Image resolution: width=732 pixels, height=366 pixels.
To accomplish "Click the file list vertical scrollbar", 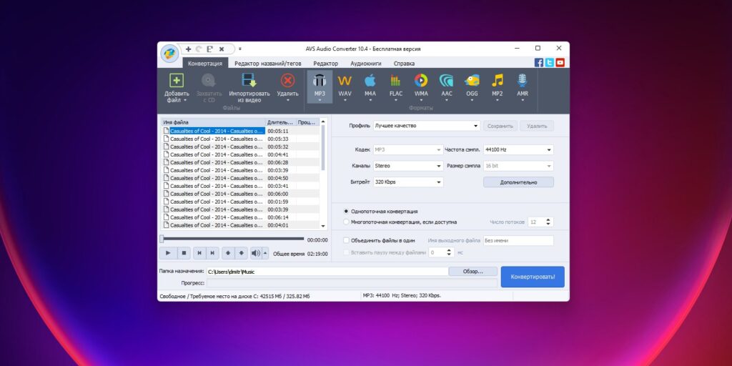I will click(323, 147).
